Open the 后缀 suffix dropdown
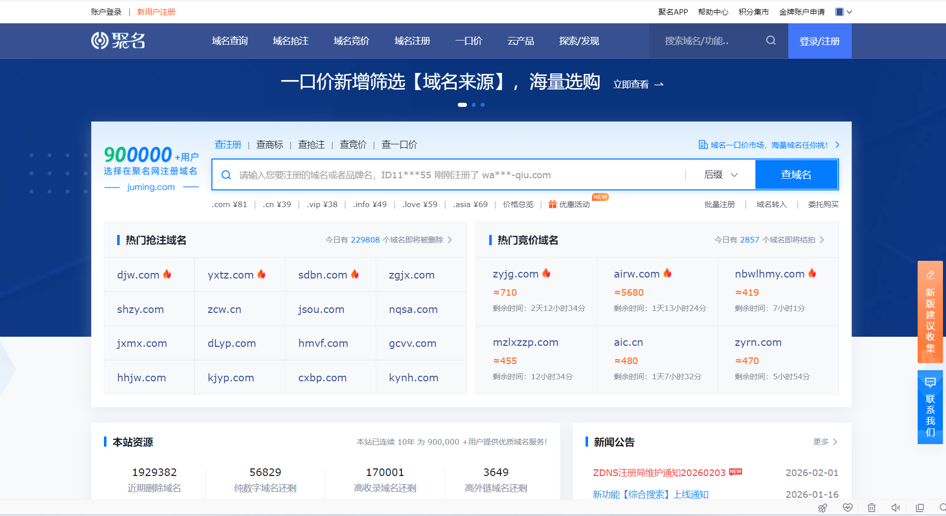This screenshot has width=946, height=516. click(x=720, y=175)
